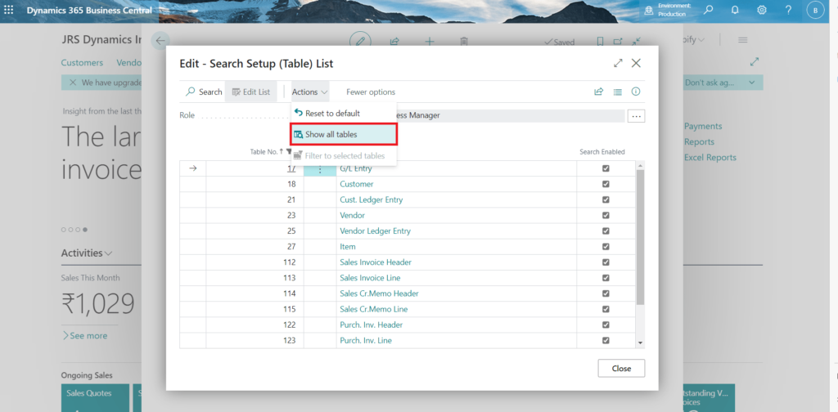
Task: Click the expand arrows icon on role center
Action: (755, 62)
